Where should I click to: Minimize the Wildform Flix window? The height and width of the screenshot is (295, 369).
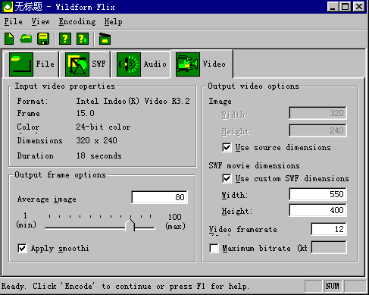[x=333, y=6]
